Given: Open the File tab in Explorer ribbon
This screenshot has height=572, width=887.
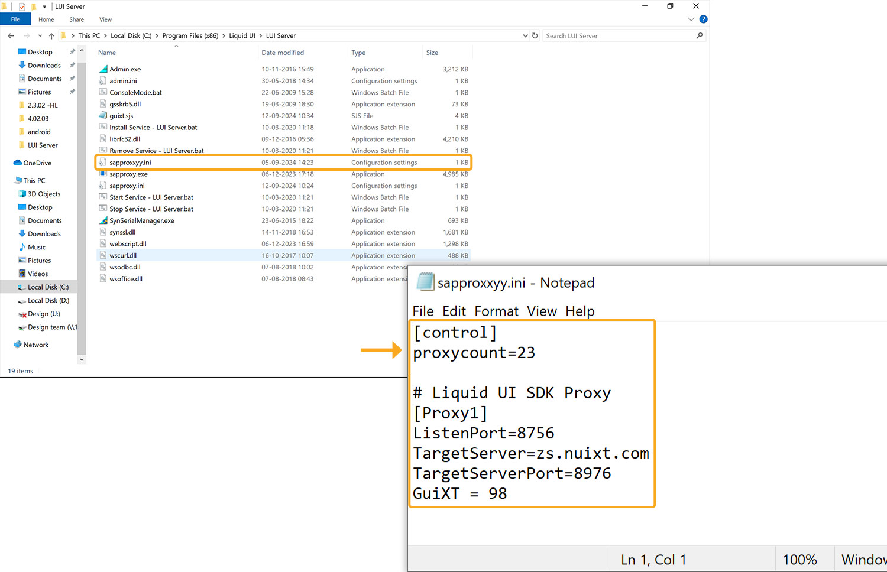Looking at the screenshot, I should click(x=15, y=19).
